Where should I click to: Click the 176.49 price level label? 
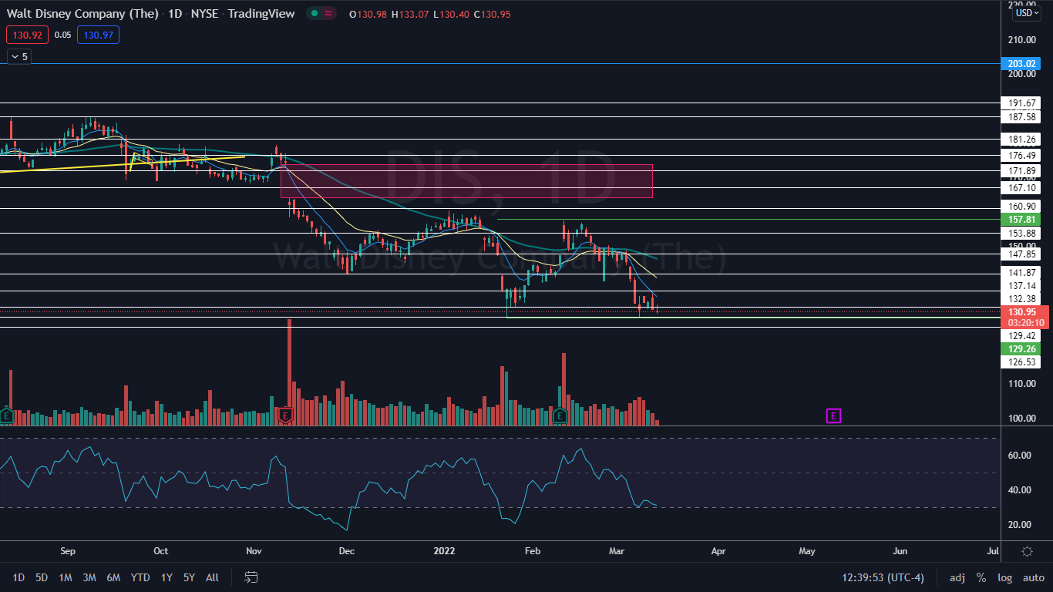pyautogui.click(x=1021, y=156)
